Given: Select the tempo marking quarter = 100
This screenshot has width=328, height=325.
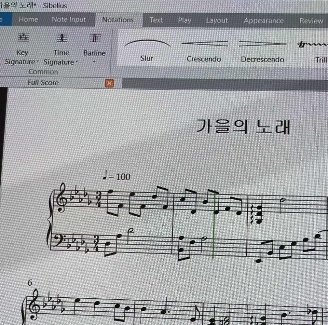Looking at the screenshot, I should tap(116, 176).
